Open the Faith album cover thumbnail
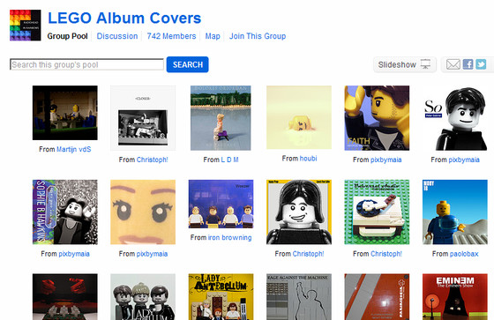Viewport: 494px width, 320px height. coord(377,118)
